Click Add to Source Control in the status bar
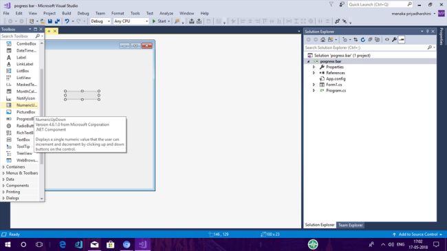Viewport: 447px width, 251px height. coord(417,234)
